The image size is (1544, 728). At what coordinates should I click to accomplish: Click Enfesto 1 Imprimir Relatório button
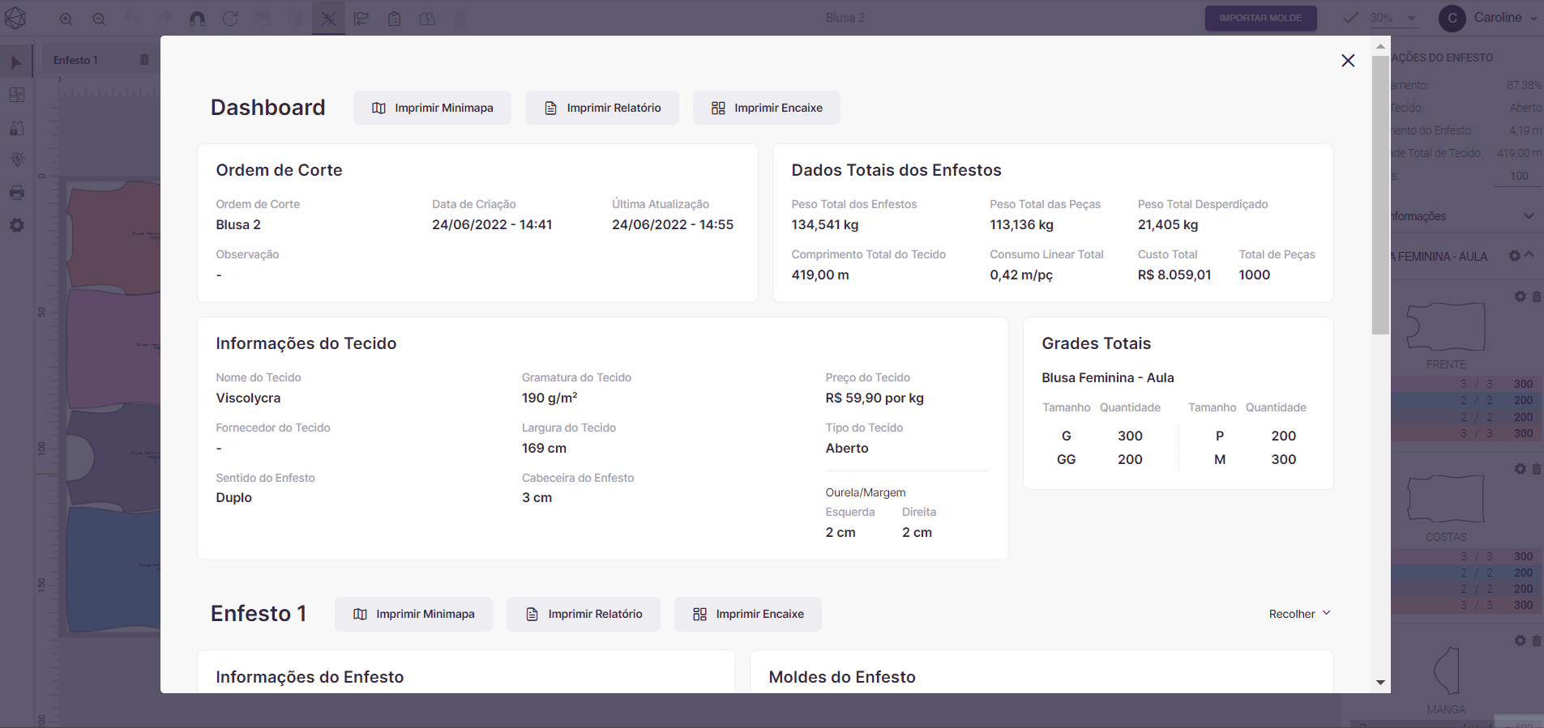pyautogui.click(x=584, y=614)
